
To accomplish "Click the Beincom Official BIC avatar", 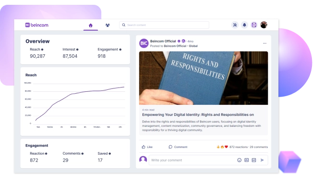I will click(144, 43).
